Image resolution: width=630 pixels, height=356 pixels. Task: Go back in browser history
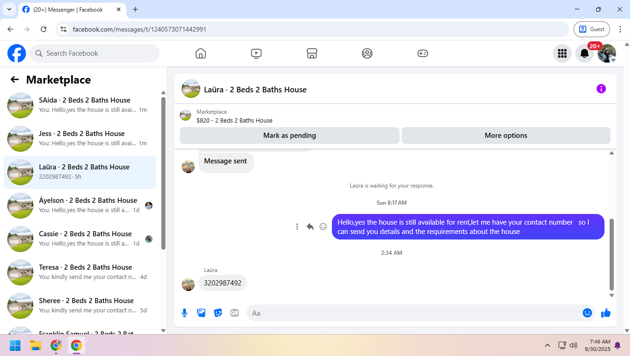tap(10, 29)
